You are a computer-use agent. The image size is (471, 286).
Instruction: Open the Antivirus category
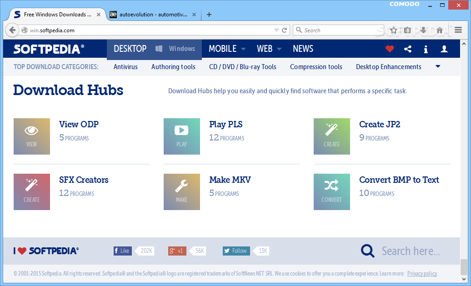point(125,67)
